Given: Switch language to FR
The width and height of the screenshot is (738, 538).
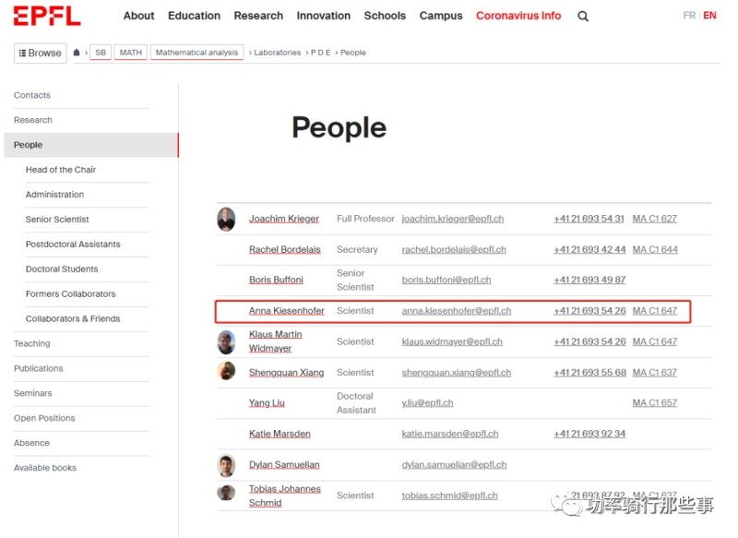Looking at the screenshot, I should 689,16.
